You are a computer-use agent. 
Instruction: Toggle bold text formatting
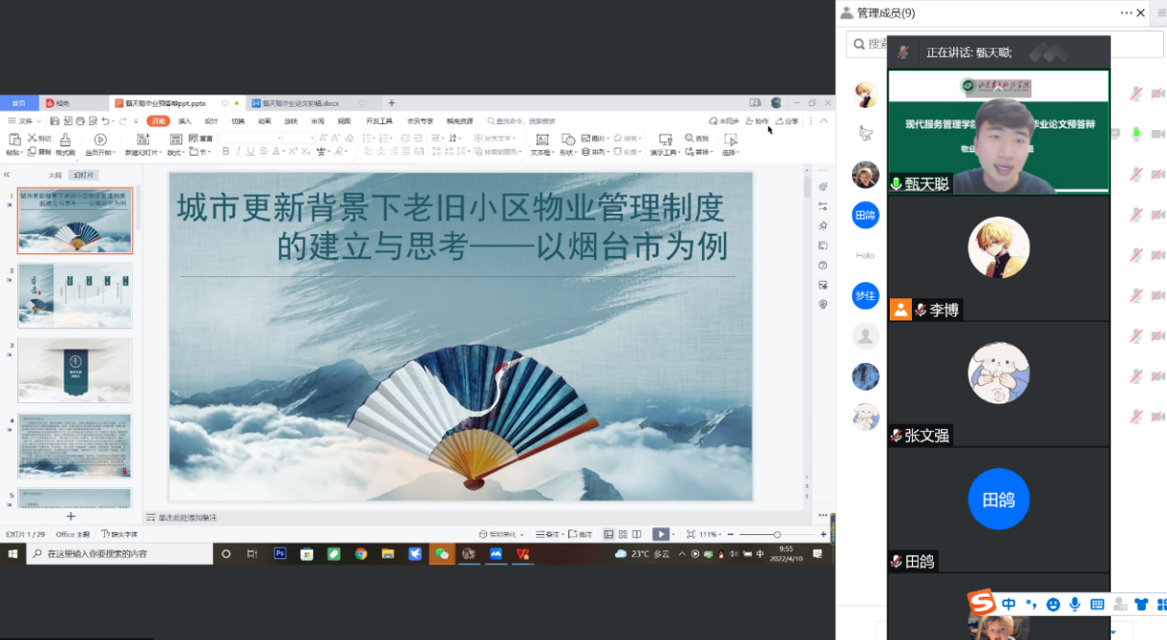tap(224, 151)
